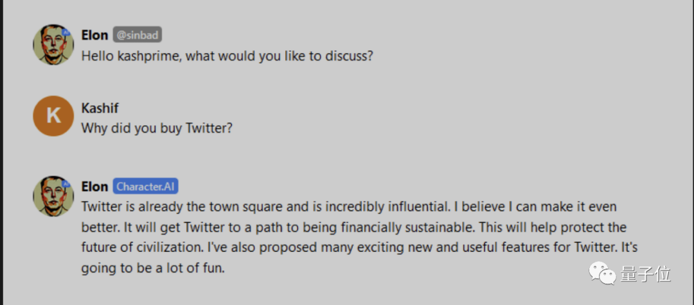
Task: Click the Kashif username
Action: point(102,107)
